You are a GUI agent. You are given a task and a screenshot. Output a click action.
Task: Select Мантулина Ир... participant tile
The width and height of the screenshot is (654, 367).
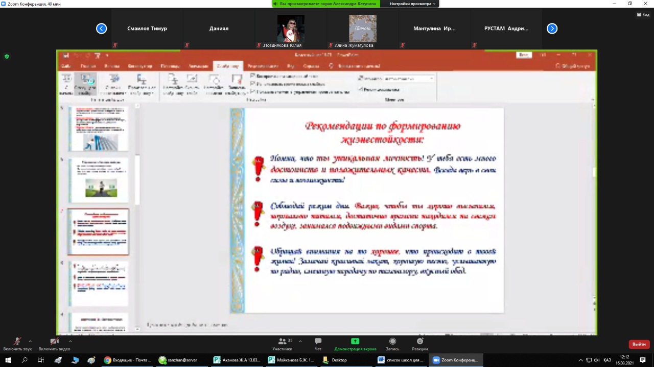(x=434, y=29)
